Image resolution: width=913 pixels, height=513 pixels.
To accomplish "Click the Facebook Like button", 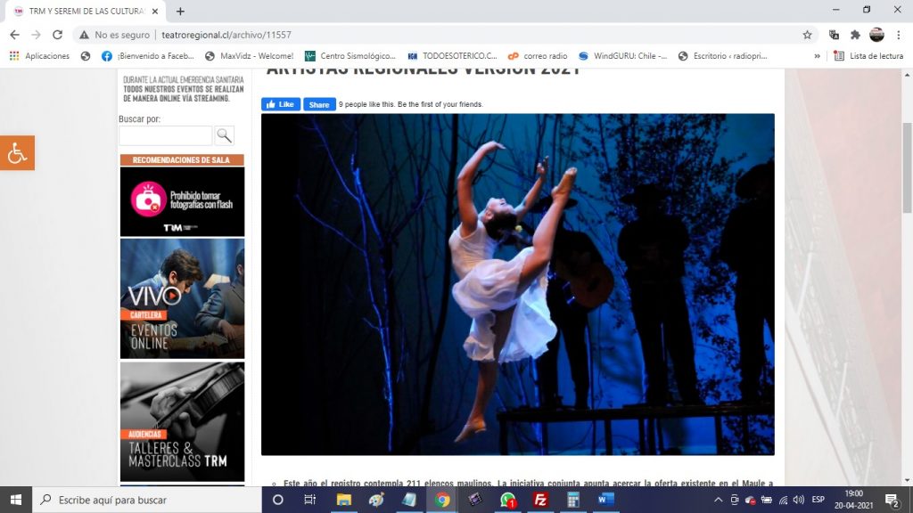I will 281,104.
